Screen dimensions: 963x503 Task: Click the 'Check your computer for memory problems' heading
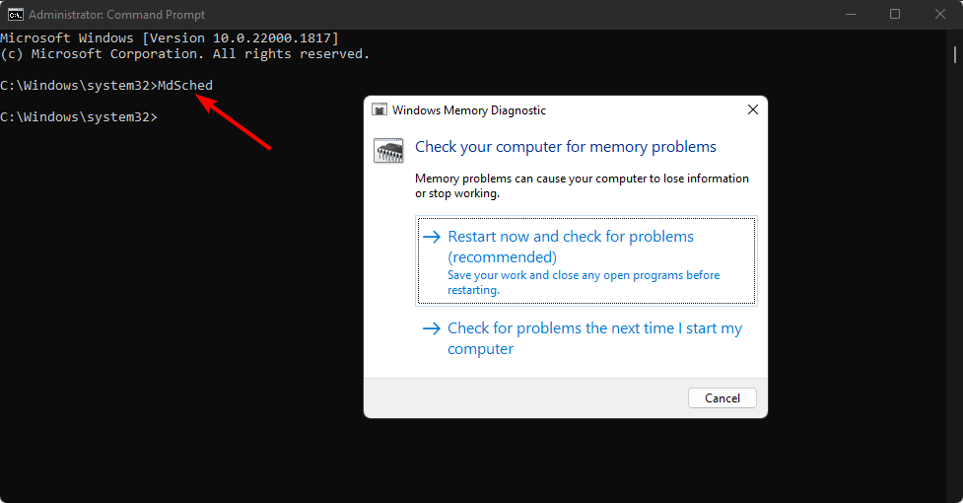point(566,147)
